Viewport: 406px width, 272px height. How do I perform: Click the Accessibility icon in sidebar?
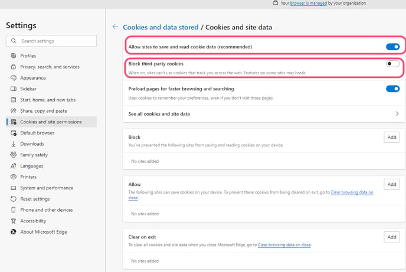[x=14, y=221]
